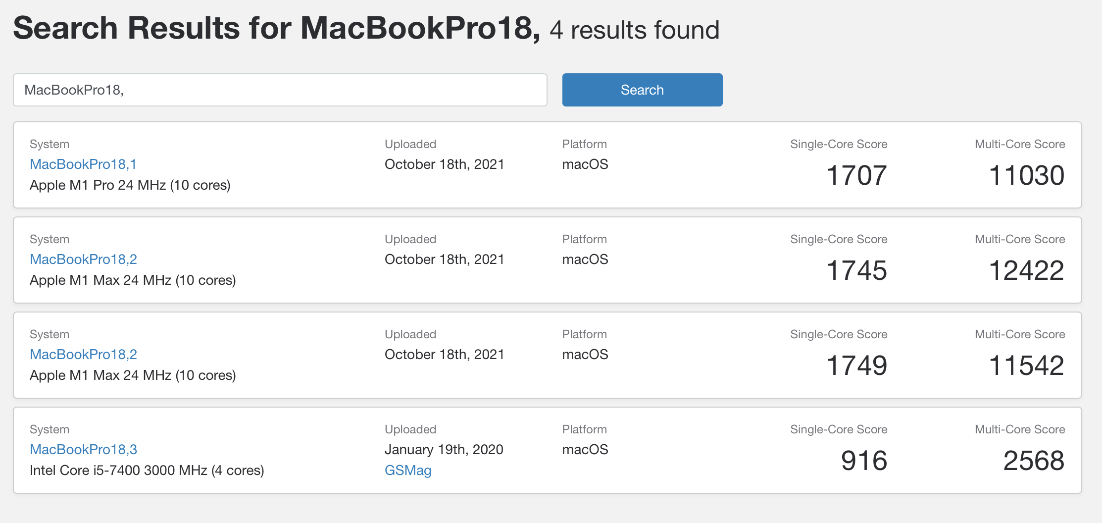Select the 11030 multi-core score value

pos(1026,175)
